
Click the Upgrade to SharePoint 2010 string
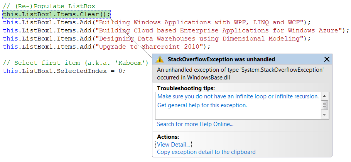pyautogui.click(x=149, y=47)
